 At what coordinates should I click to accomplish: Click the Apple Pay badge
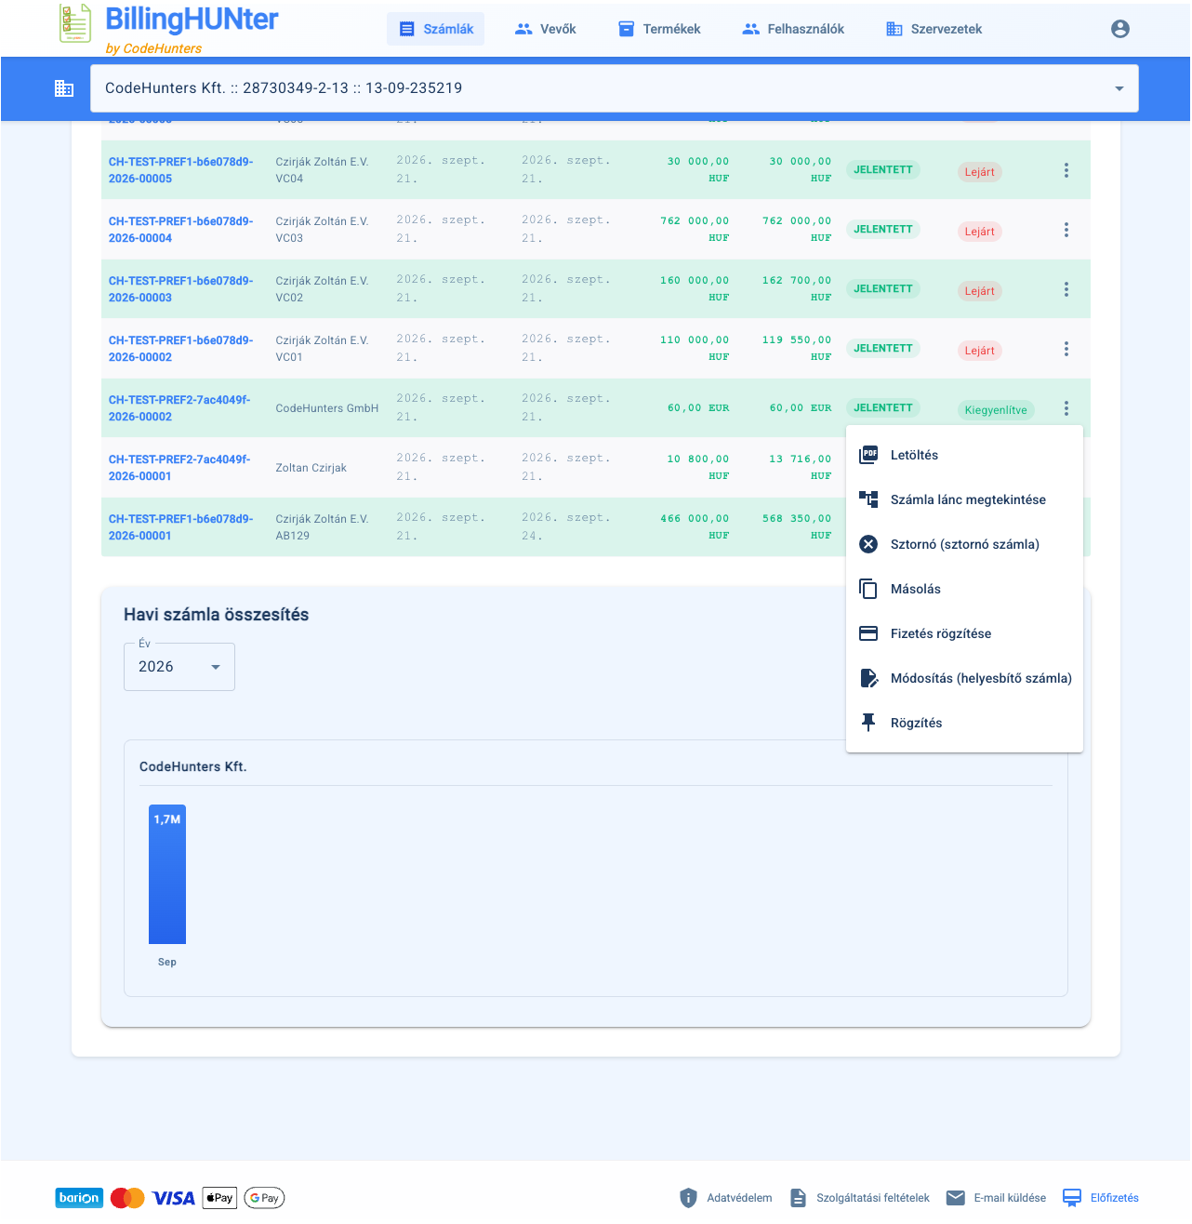coord(219,1198)
